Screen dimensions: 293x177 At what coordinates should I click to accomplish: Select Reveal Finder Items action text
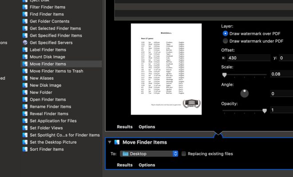[x=49, y=114]
